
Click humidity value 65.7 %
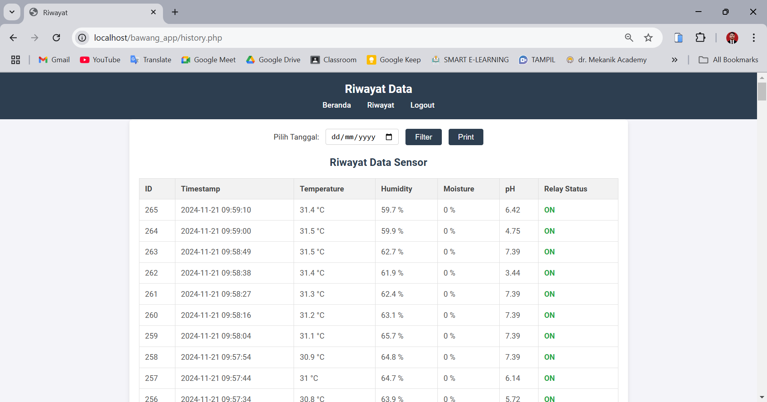pyautogui.click(x=392, y=336)
